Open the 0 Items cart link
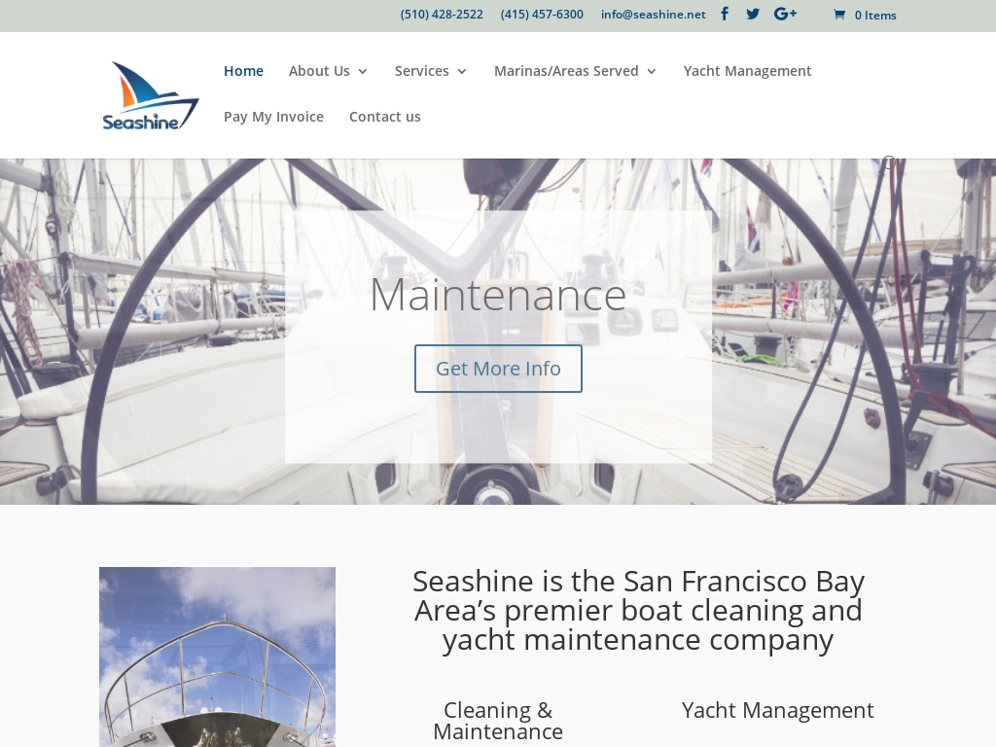 pyautogui.click(x=874, y=16)
